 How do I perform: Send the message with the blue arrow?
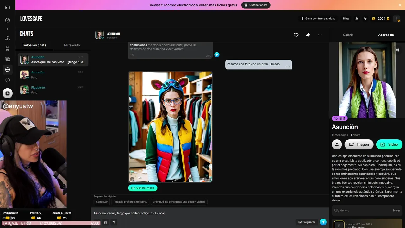point(323,222)
